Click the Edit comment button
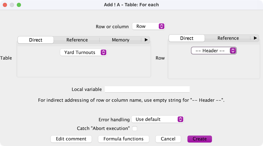 pyautogui.click(x=71, y=139)
